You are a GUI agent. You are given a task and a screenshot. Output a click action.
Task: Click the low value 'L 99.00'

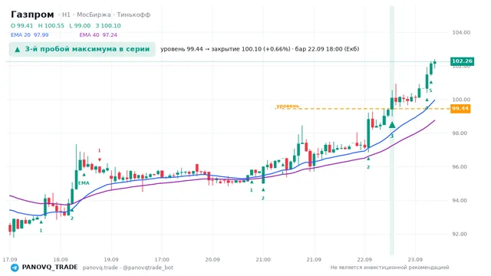(x=80, y=25)
